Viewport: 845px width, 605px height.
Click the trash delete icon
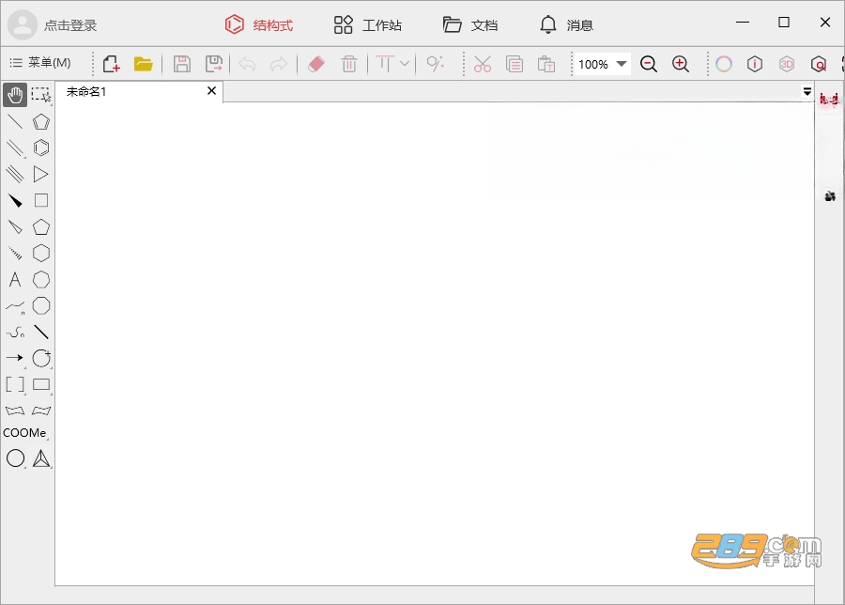click(349, 64)
